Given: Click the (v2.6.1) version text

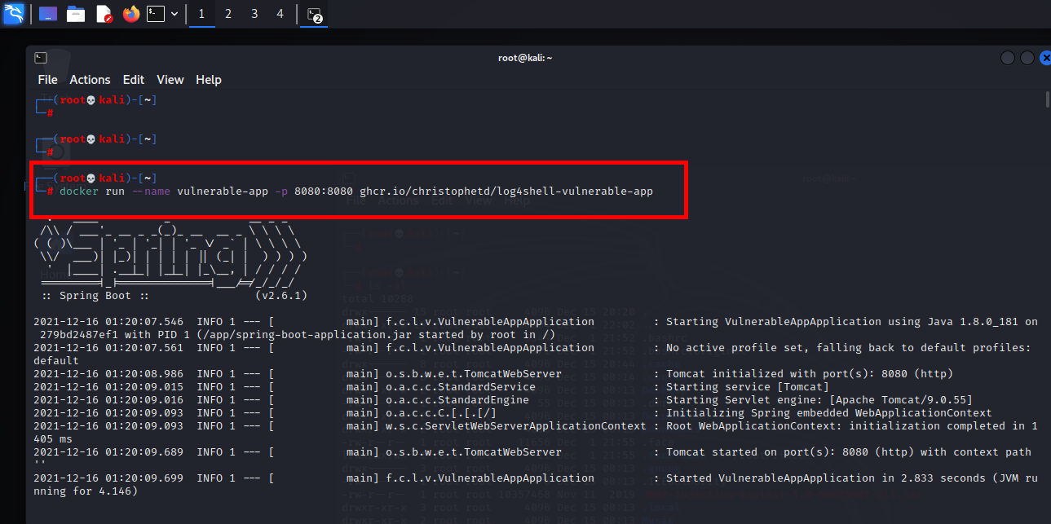Looking at the screenshot, I should (281, 296).
